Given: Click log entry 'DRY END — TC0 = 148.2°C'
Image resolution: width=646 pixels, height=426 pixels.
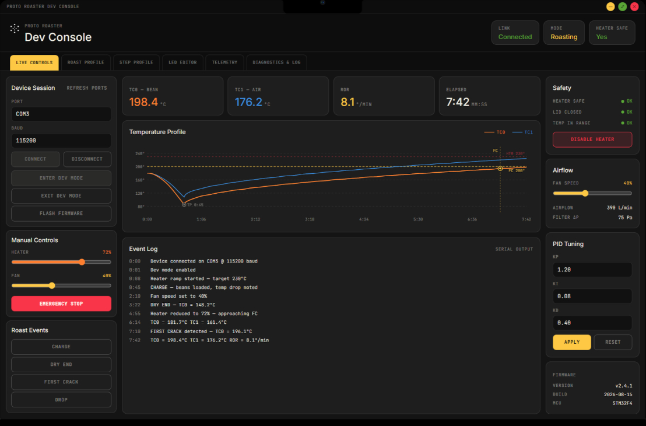Looking at the screenshot, I should pos(183,305).
